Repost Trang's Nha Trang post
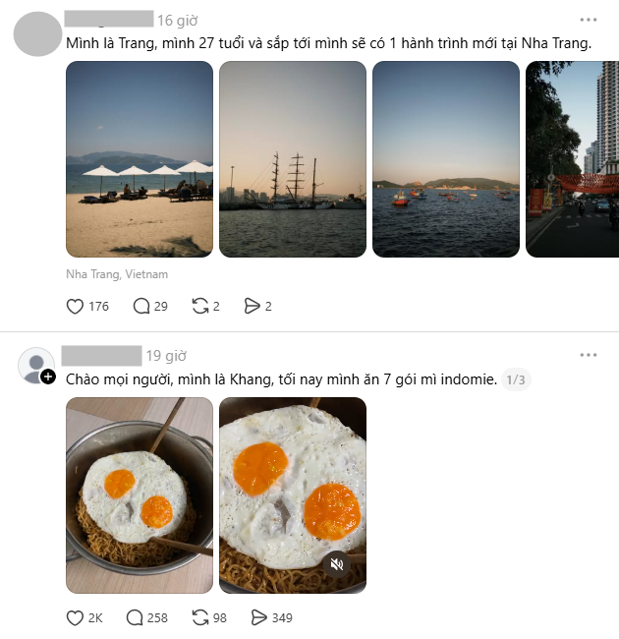 click(199, 307)
